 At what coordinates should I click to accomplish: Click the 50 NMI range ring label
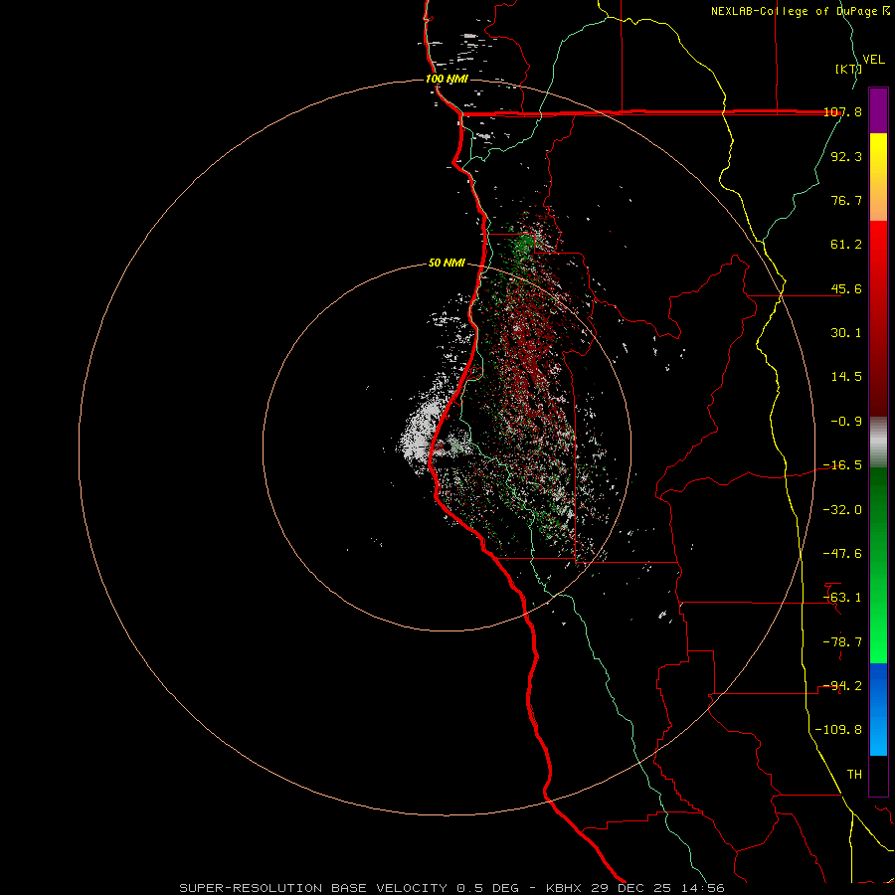click(447, 264)
